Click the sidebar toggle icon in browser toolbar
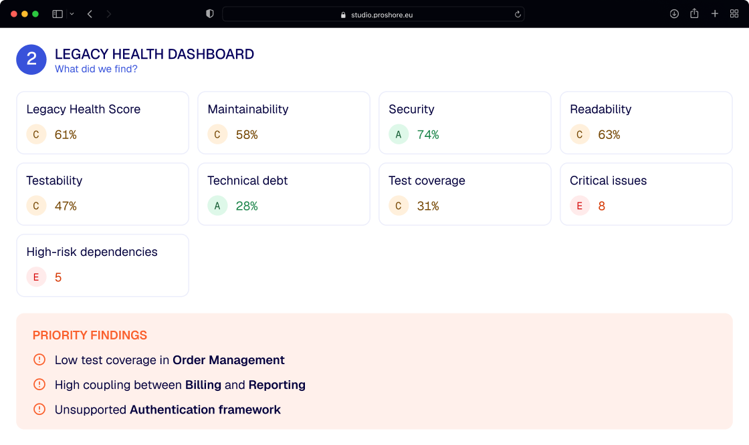 [58, 14]
